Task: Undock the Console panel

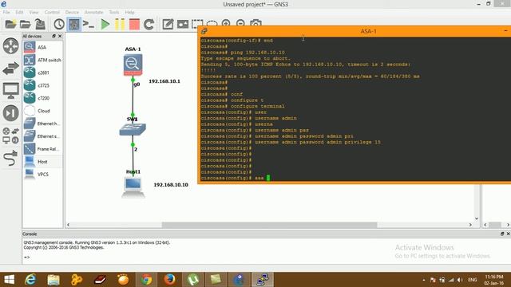Action: (x=502, y=234)
